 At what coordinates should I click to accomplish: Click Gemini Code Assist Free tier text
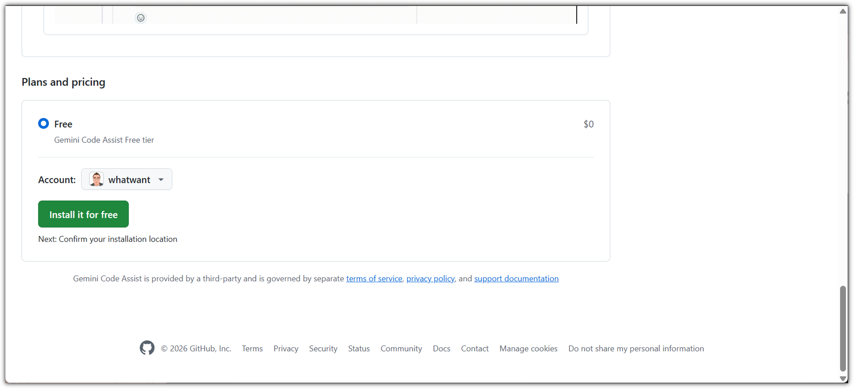104,140
